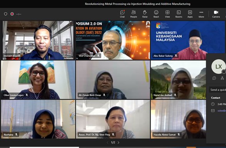Click the muted mic icon beside Nurul Ain Arshad
Screen dimensions: 226x148
(175, 95)
